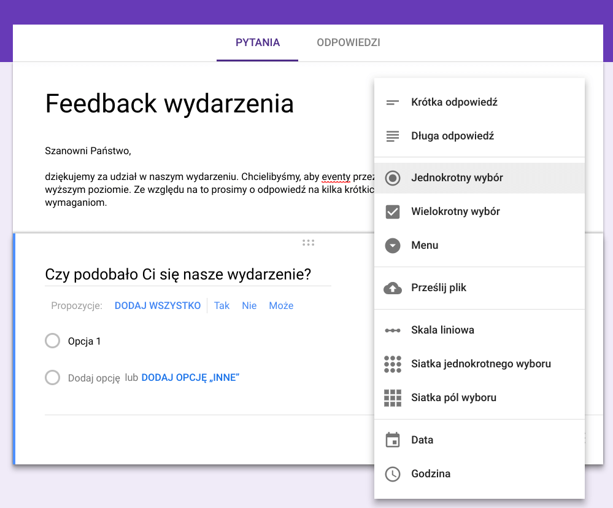Add the suggested option Tak
This screenshot has width=613, height=508.
pos(222,306)
